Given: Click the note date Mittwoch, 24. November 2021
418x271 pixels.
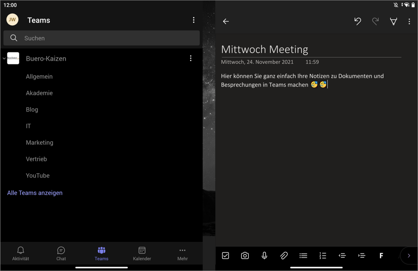Looking at the screenshot, I should coord(257,62).
